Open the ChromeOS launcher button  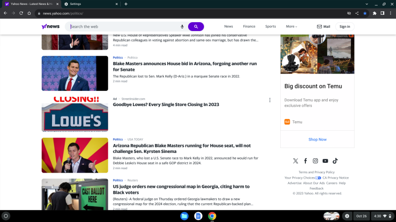(6, 216)
